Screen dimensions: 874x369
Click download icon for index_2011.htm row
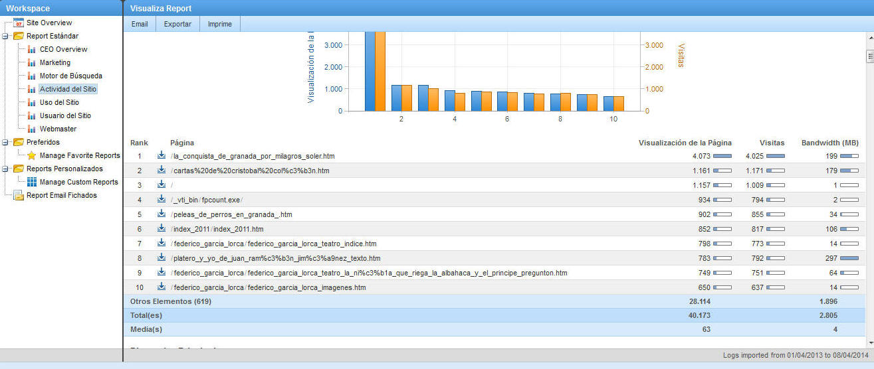click(162, 228)
